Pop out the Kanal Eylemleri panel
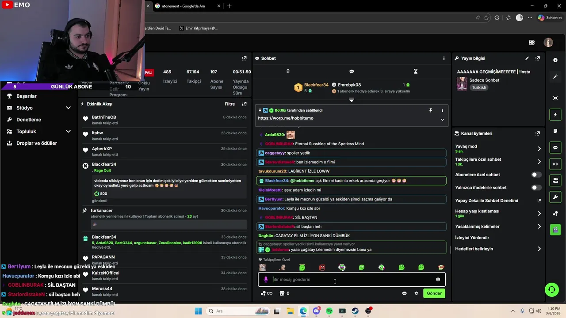The width and height of the screenshot is (566, 318). [x=538, y=133]
